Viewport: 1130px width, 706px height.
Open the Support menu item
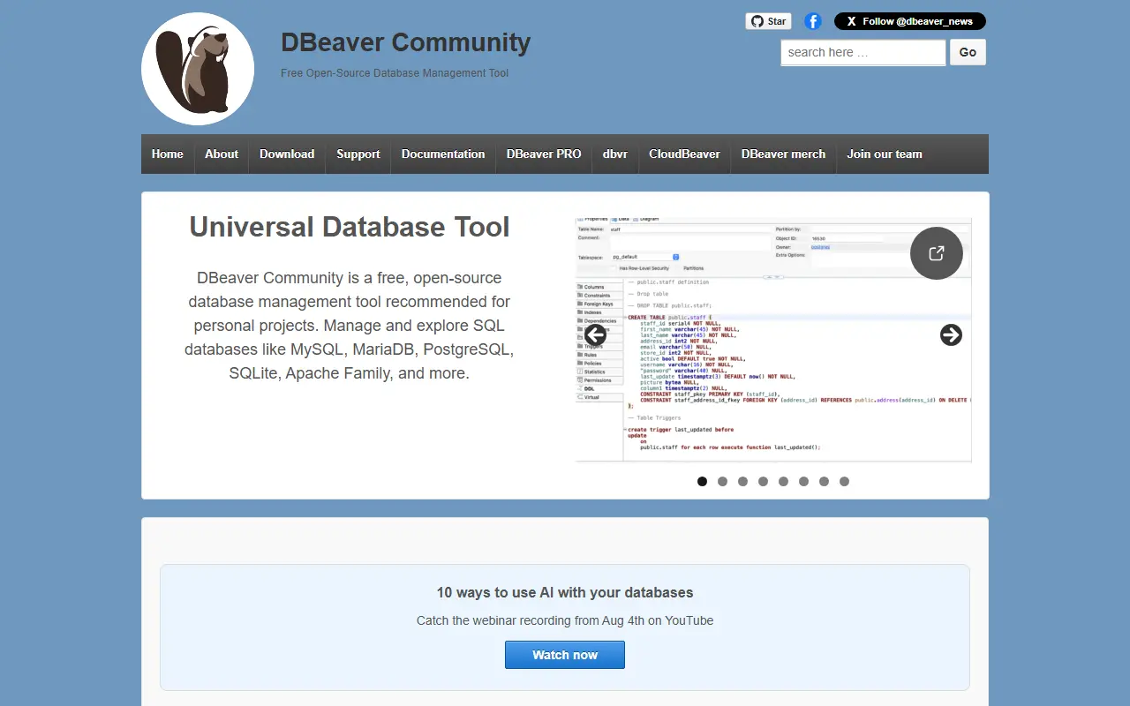(x=358, y=154)
